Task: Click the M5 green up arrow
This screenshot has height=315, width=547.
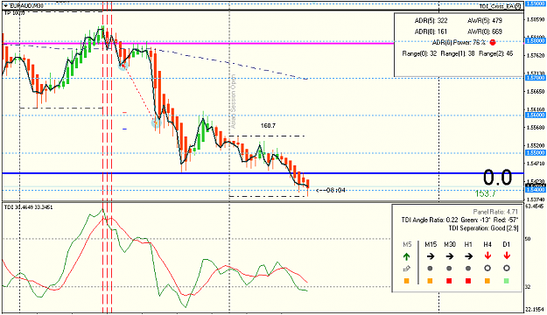Action: coord(406,256)
